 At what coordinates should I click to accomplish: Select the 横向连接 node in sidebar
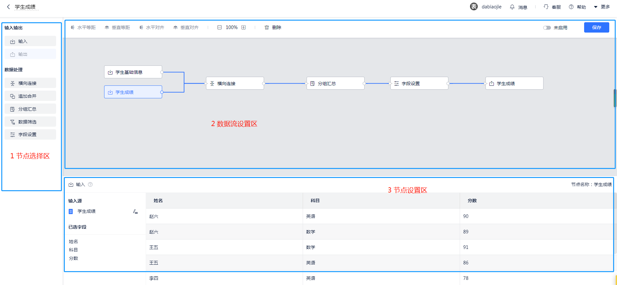[30, 83]
